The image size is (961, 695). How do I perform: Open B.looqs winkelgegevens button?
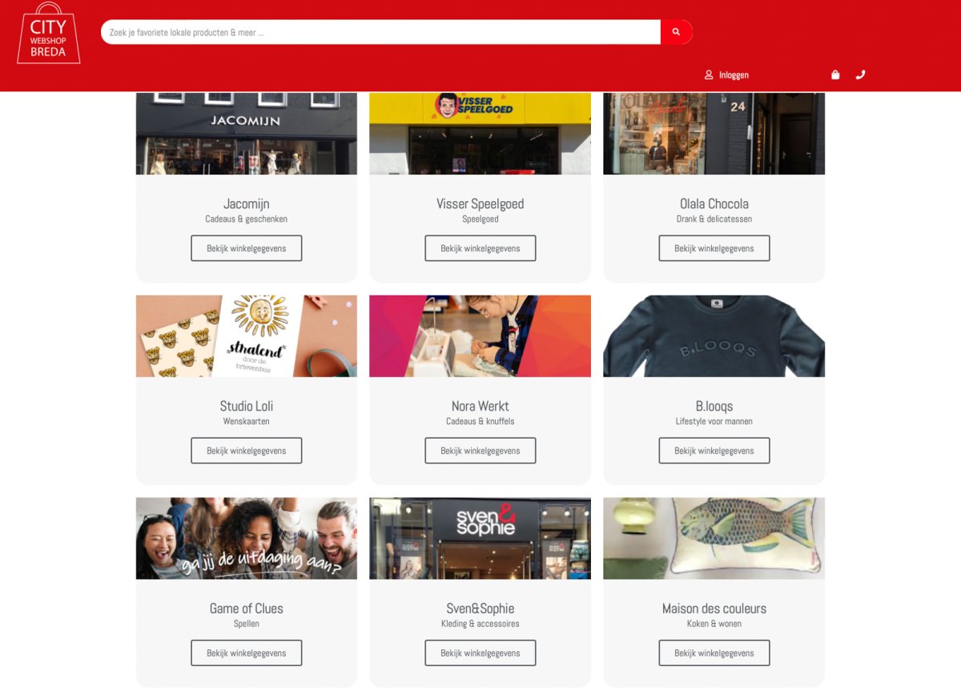point(714,451)
